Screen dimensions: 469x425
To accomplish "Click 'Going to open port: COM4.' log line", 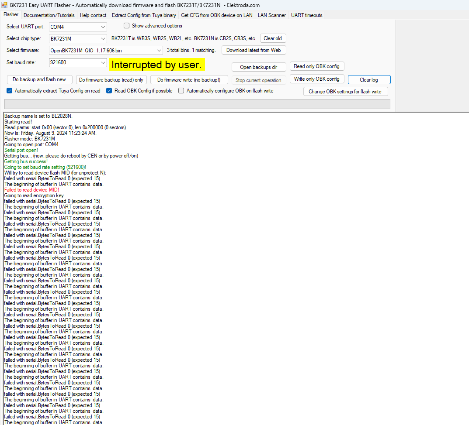I will [32, 144].
